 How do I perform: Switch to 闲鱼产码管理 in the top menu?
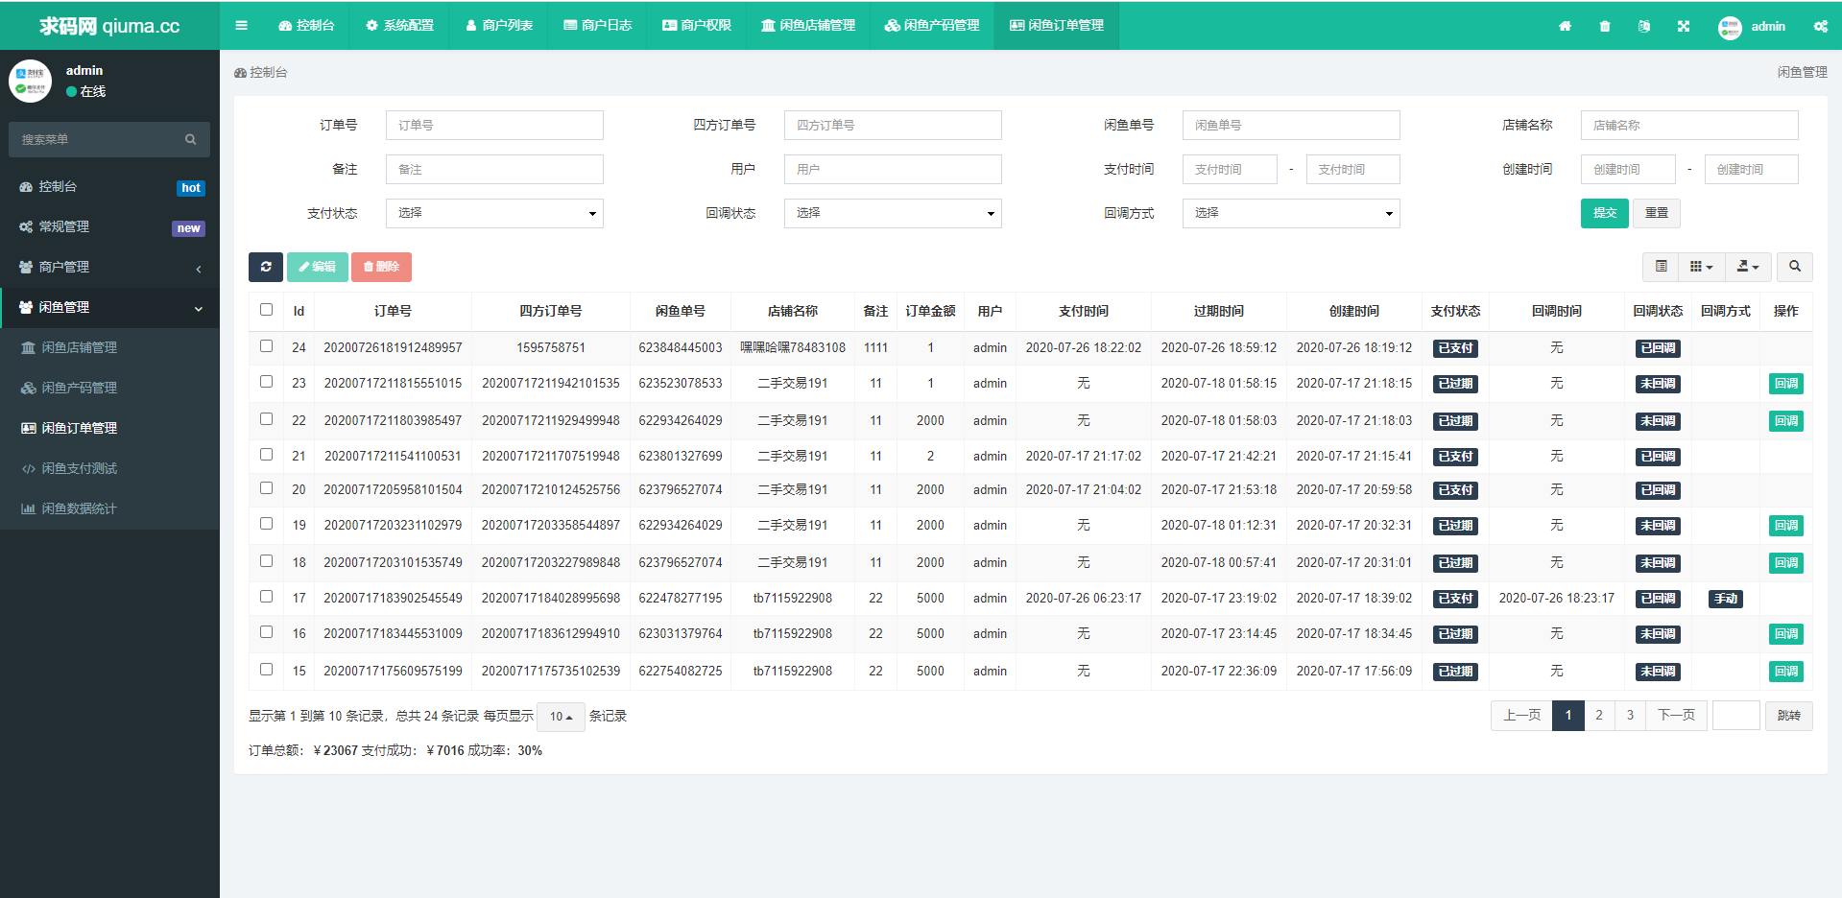click(931, 26)
